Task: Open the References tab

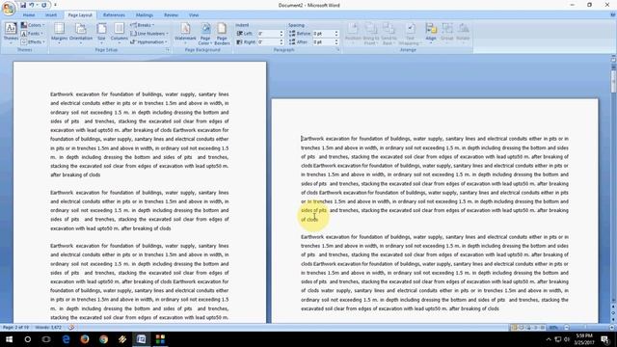Action: pyautogui.click(x=114, y=15)
